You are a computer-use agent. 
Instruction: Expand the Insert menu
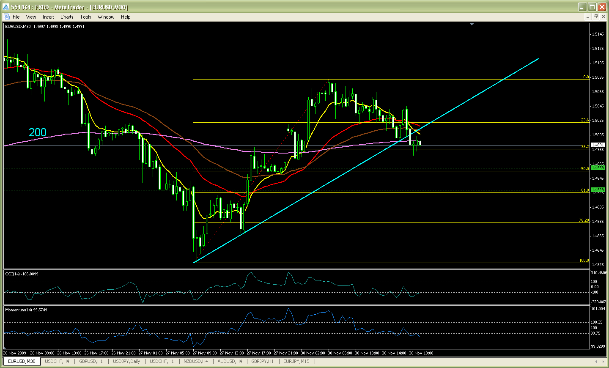point(48,17)
